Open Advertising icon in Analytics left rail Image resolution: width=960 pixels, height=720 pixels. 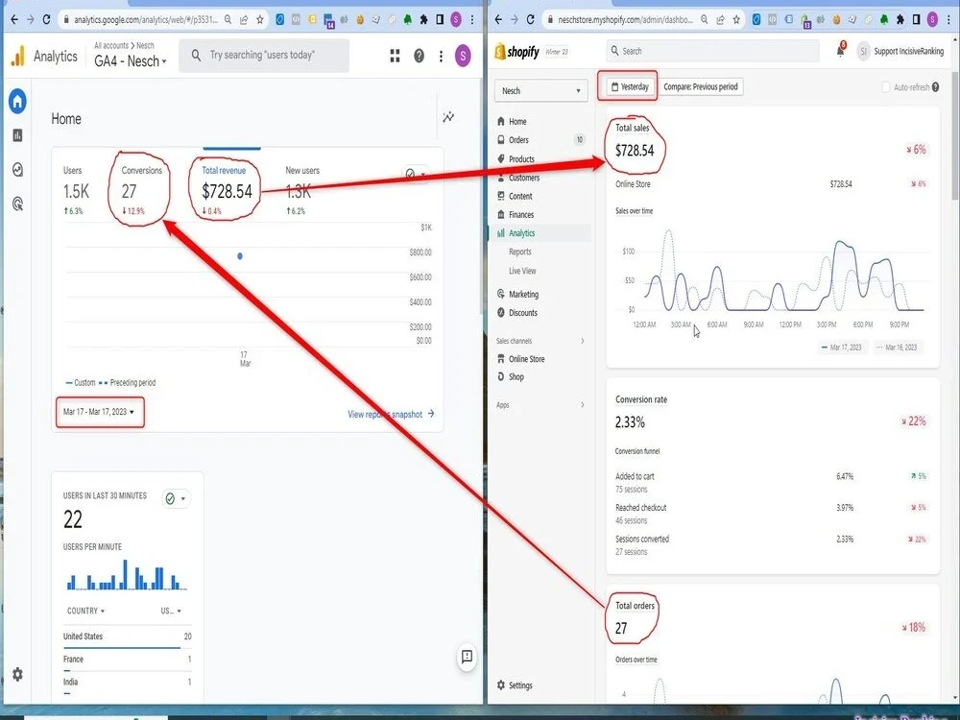coord(17,204)
